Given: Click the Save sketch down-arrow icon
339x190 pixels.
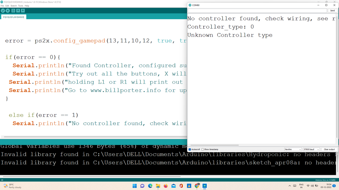Looking at the screenshot, I should coord(23,11).
